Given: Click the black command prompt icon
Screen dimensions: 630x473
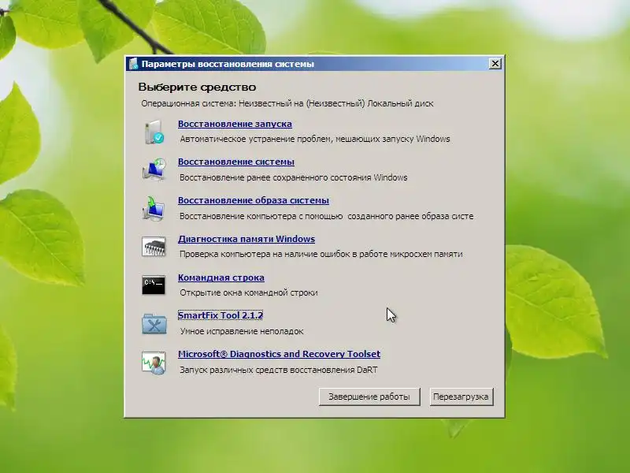Looking at the screenshot, I should [x=154, y=285].
